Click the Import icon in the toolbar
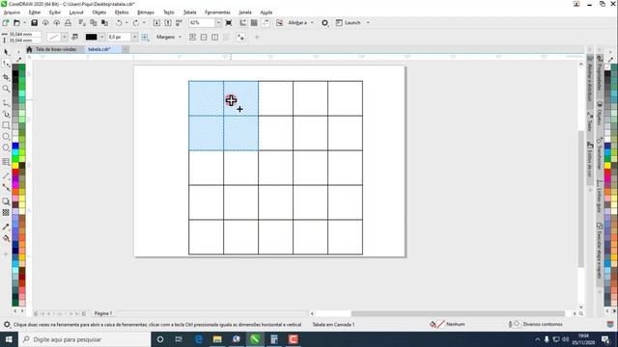This screenshot has width=618, height=347. [x=156, y=23]
